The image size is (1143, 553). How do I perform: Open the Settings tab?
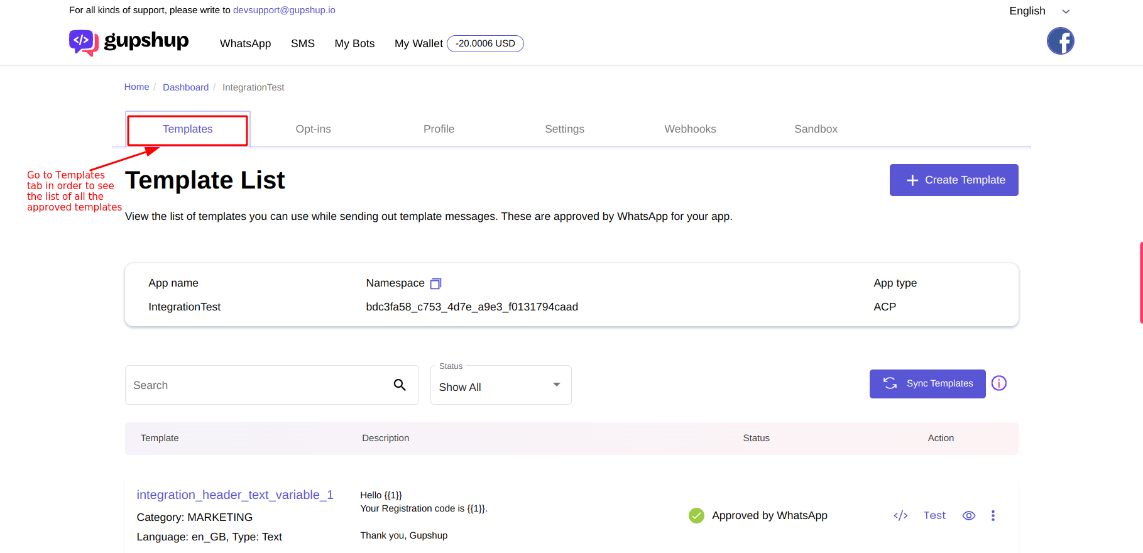[x=564, y=129]
